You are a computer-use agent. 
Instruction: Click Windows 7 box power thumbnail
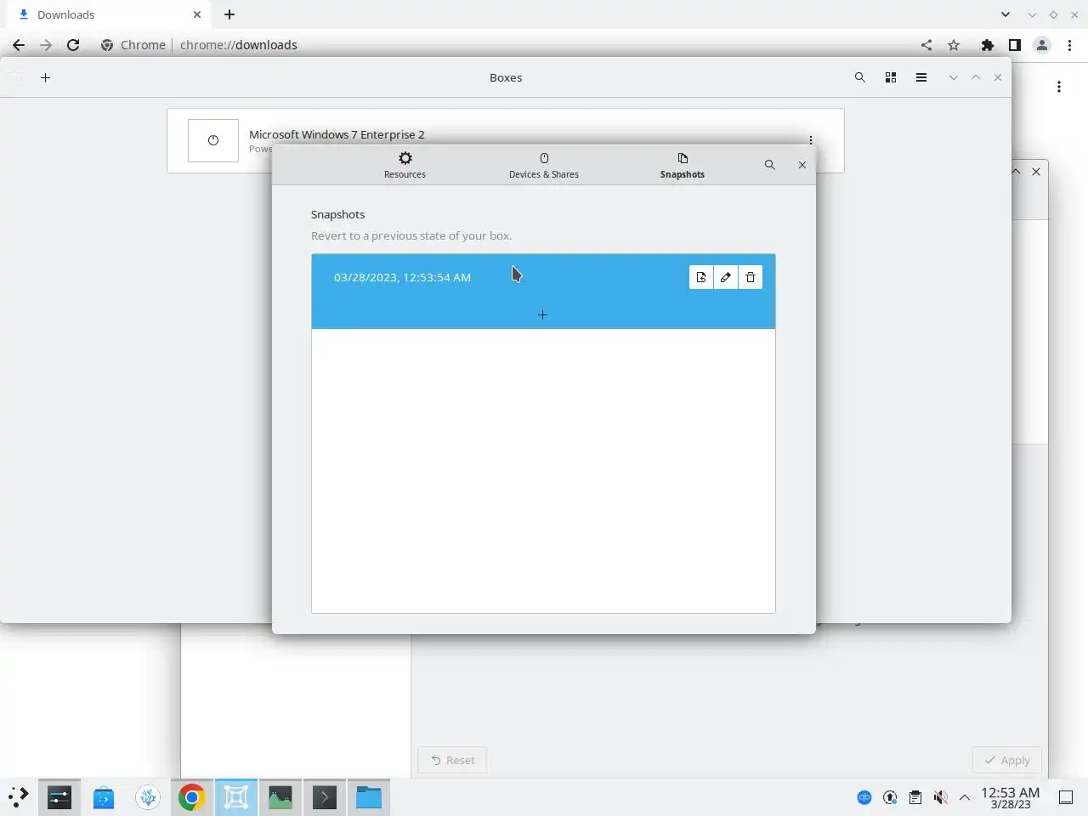[x=213, y=140]
